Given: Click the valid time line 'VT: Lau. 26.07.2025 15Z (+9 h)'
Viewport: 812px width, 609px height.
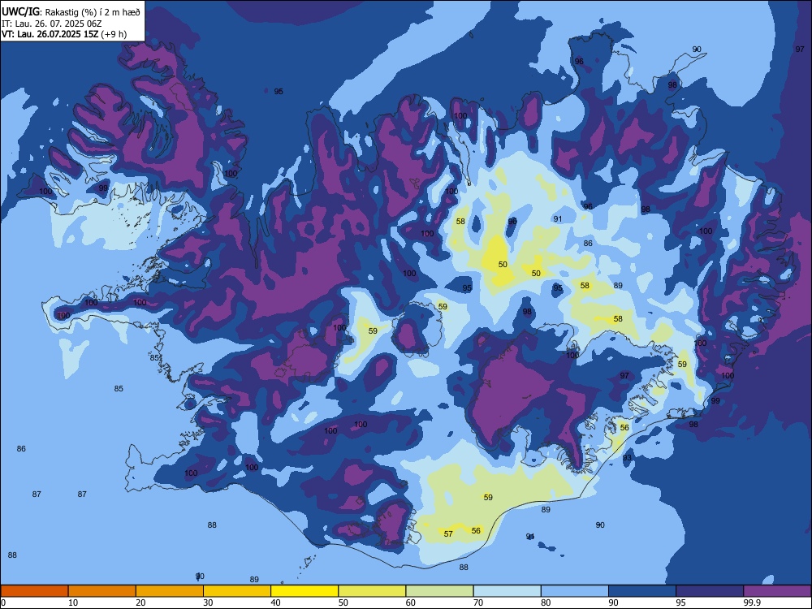Looking at the screenshot, I should click(x=64, y=34).
